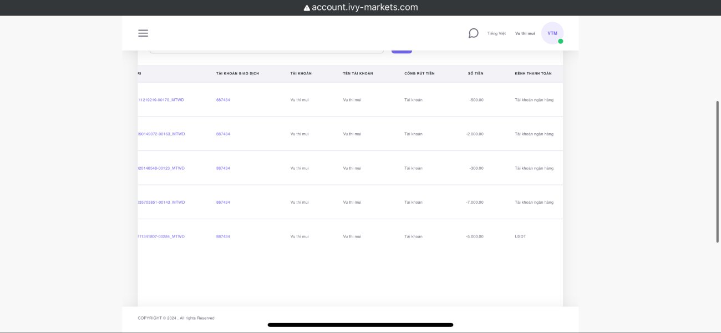Open the chat message bubble icon
721x333 pixels.
coord(473,33)
